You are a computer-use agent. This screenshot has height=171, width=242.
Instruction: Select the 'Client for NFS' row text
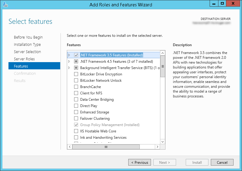(x=91, y=93)
